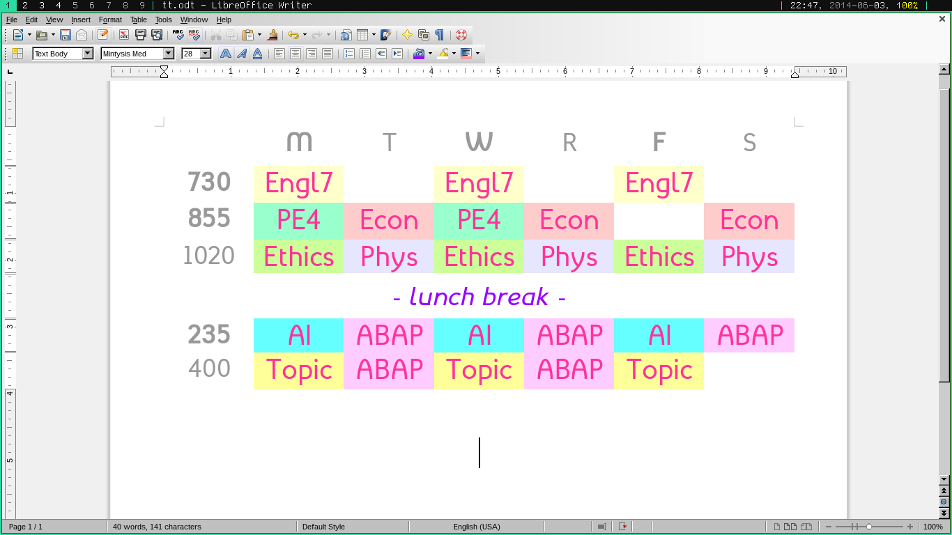Viewport: 952px width, 535px height.
Task: Open the Table menu
Action: [x=139, y=20]
